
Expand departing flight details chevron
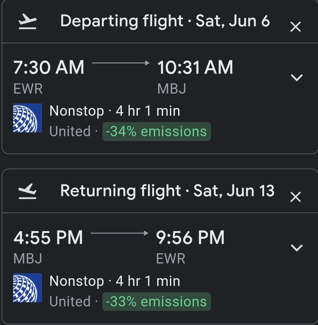[x=296, y=77]
